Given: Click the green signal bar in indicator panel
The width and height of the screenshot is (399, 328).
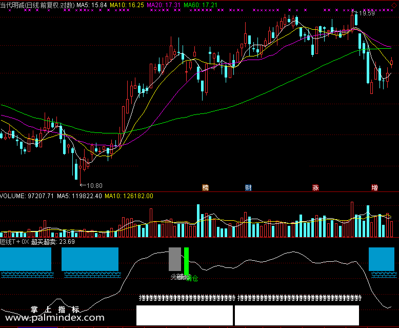Looking at the screenshot, I should click(186, 261).
